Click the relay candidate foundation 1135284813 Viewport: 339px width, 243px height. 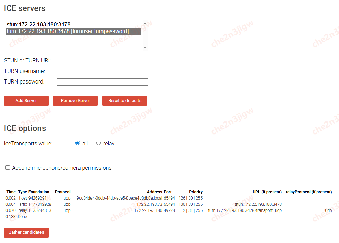pos(40,210)
